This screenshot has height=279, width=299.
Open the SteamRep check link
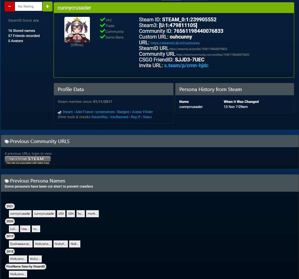(x=99, y=117)
